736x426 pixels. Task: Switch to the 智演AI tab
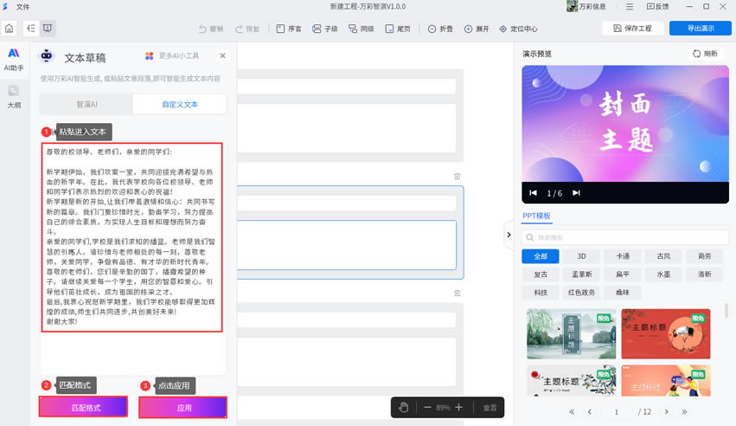(86, 104)
